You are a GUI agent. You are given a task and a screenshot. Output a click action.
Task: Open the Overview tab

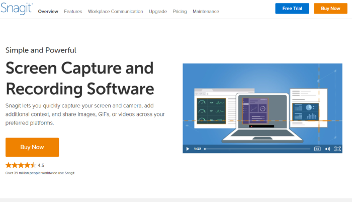pyautogui.click(x=48, y=12)
